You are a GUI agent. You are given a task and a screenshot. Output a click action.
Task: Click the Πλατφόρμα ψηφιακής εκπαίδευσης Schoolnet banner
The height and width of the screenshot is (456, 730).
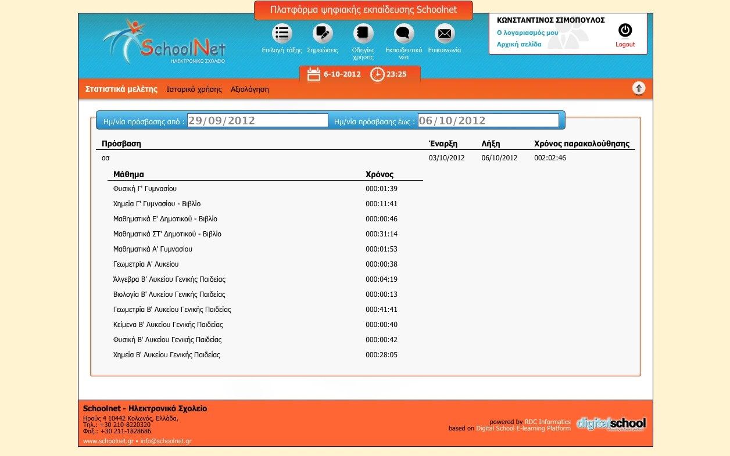coord(364,10)
